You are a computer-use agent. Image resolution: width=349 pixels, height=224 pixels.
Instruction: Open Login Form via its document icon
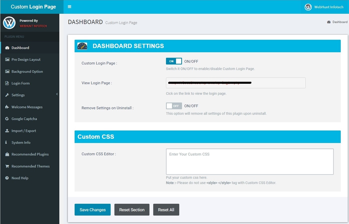[7, 83]
